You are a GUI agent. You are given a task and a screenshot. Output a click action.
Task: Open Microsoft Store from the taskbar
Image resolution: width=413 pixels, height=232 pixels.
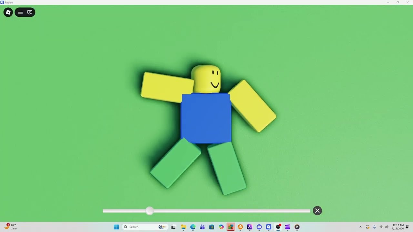(212, 227)
